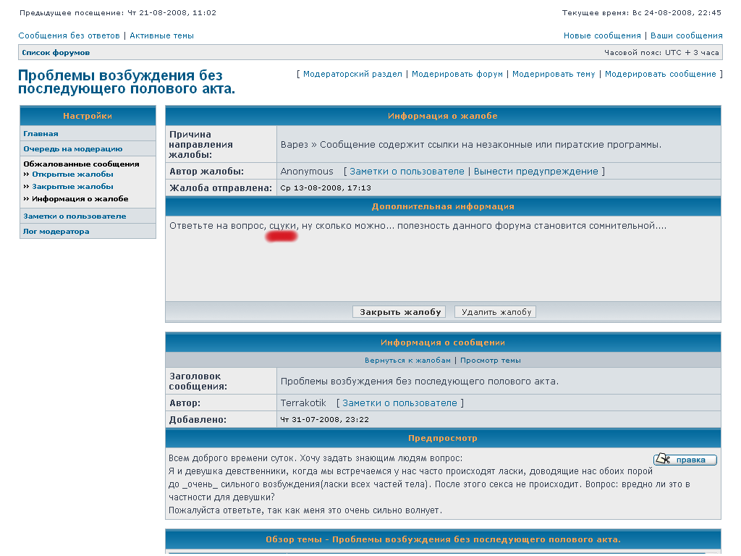This screenshot has width=741, height=556.
Task: Click "Сообщения без ответов" link
Action: click(x=69, y=35)
